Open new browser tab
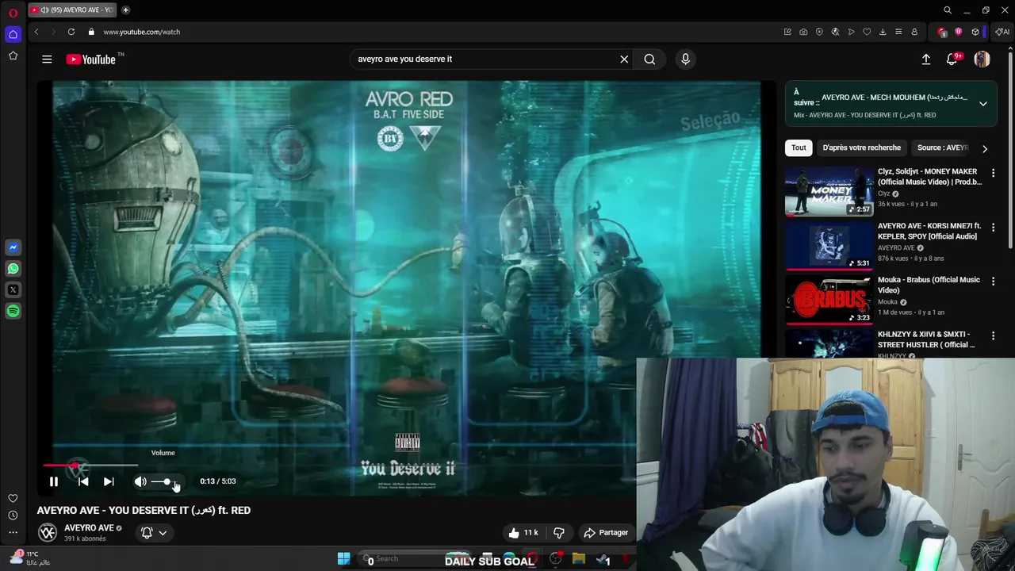This screenshot has height=571, width=1015. [125, 10]
